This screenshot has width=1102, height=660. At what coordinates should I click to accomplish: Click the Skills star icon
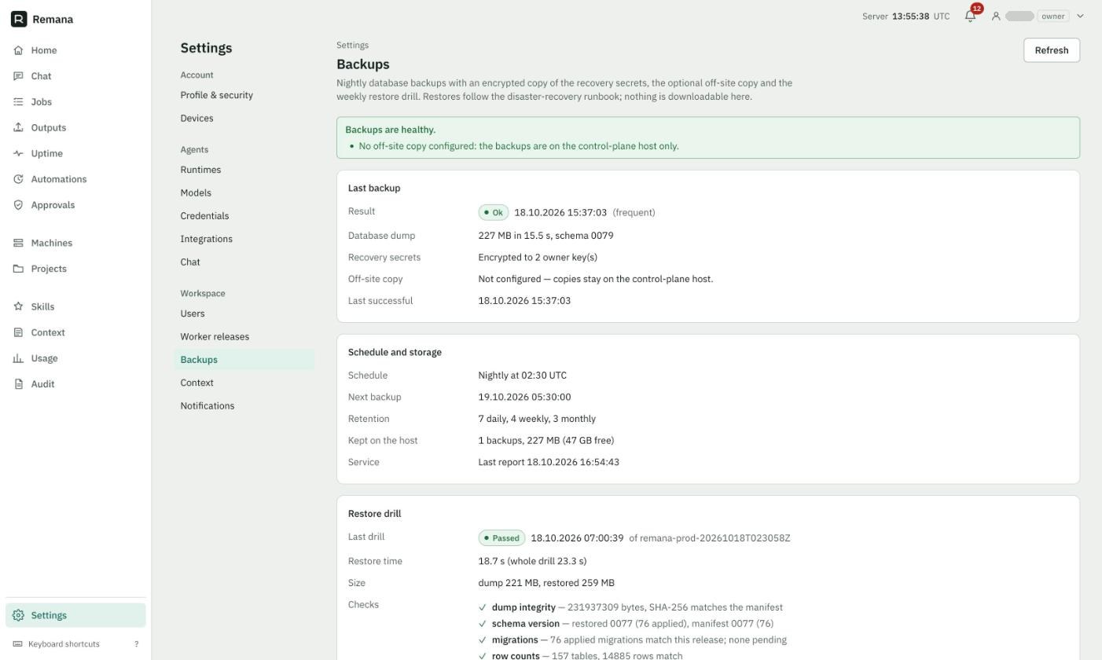coord(18,306)
